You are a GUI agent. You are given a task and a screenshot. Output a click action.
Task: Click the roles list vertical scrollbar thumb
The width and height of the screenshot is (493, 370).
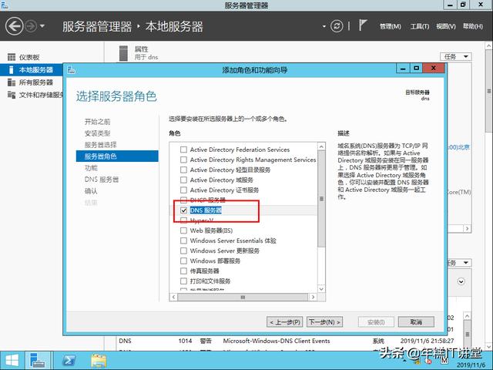pyautogui.click(x=321, y=199)
